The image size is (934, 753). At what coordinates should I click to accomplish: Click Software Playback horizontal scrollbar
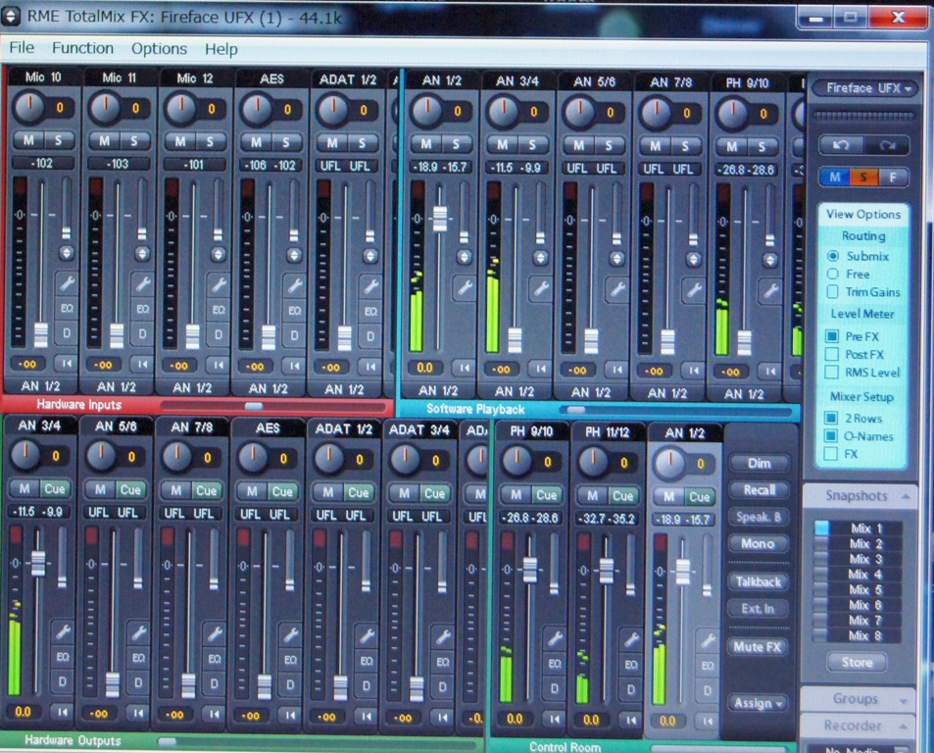[x=676, y=411]
